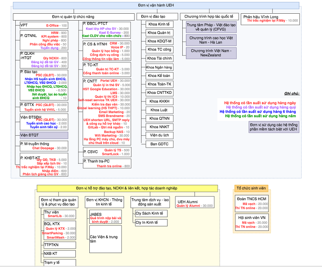
Task: Select the 'P. ĐBCL-PTCT' label
Action: click(x=95, y=24)
